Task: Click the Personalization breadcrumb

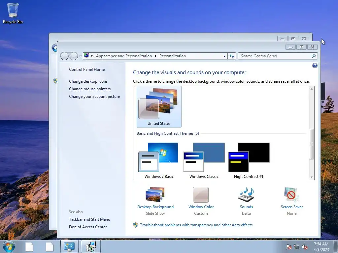Action: pyautogui.click(x=172, y=56)
